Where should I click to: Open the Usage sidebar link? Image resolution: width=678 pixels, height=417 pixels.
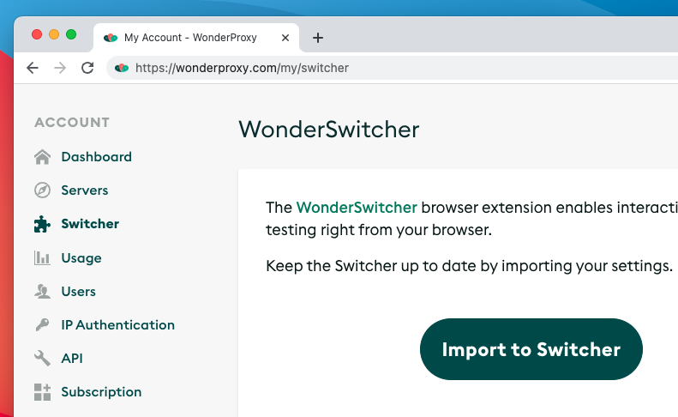81,258
